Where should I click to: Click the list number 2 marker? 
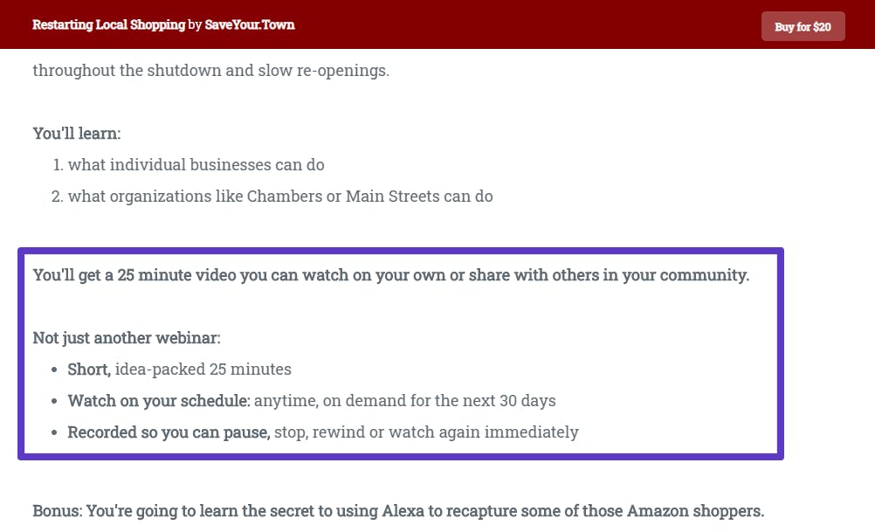click(x=57, y=196)
